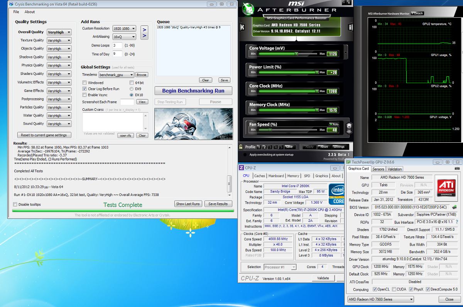463x307 pixels.
Task: Click Save Results button
Action: (218, 204)
